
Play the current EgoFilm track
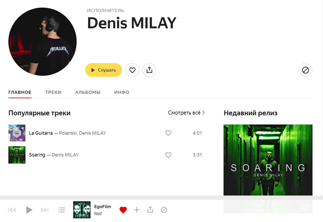tap(29, 210)
